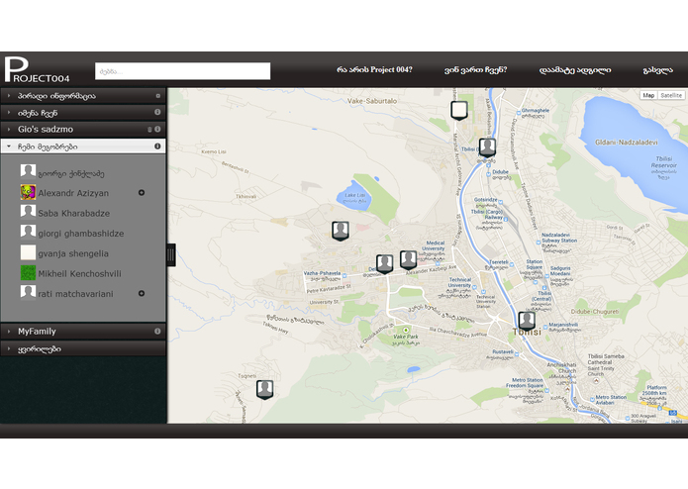Click the person marker near Didube station
The width and height of the screenshot is (688, 489).
tap(487, 147)
